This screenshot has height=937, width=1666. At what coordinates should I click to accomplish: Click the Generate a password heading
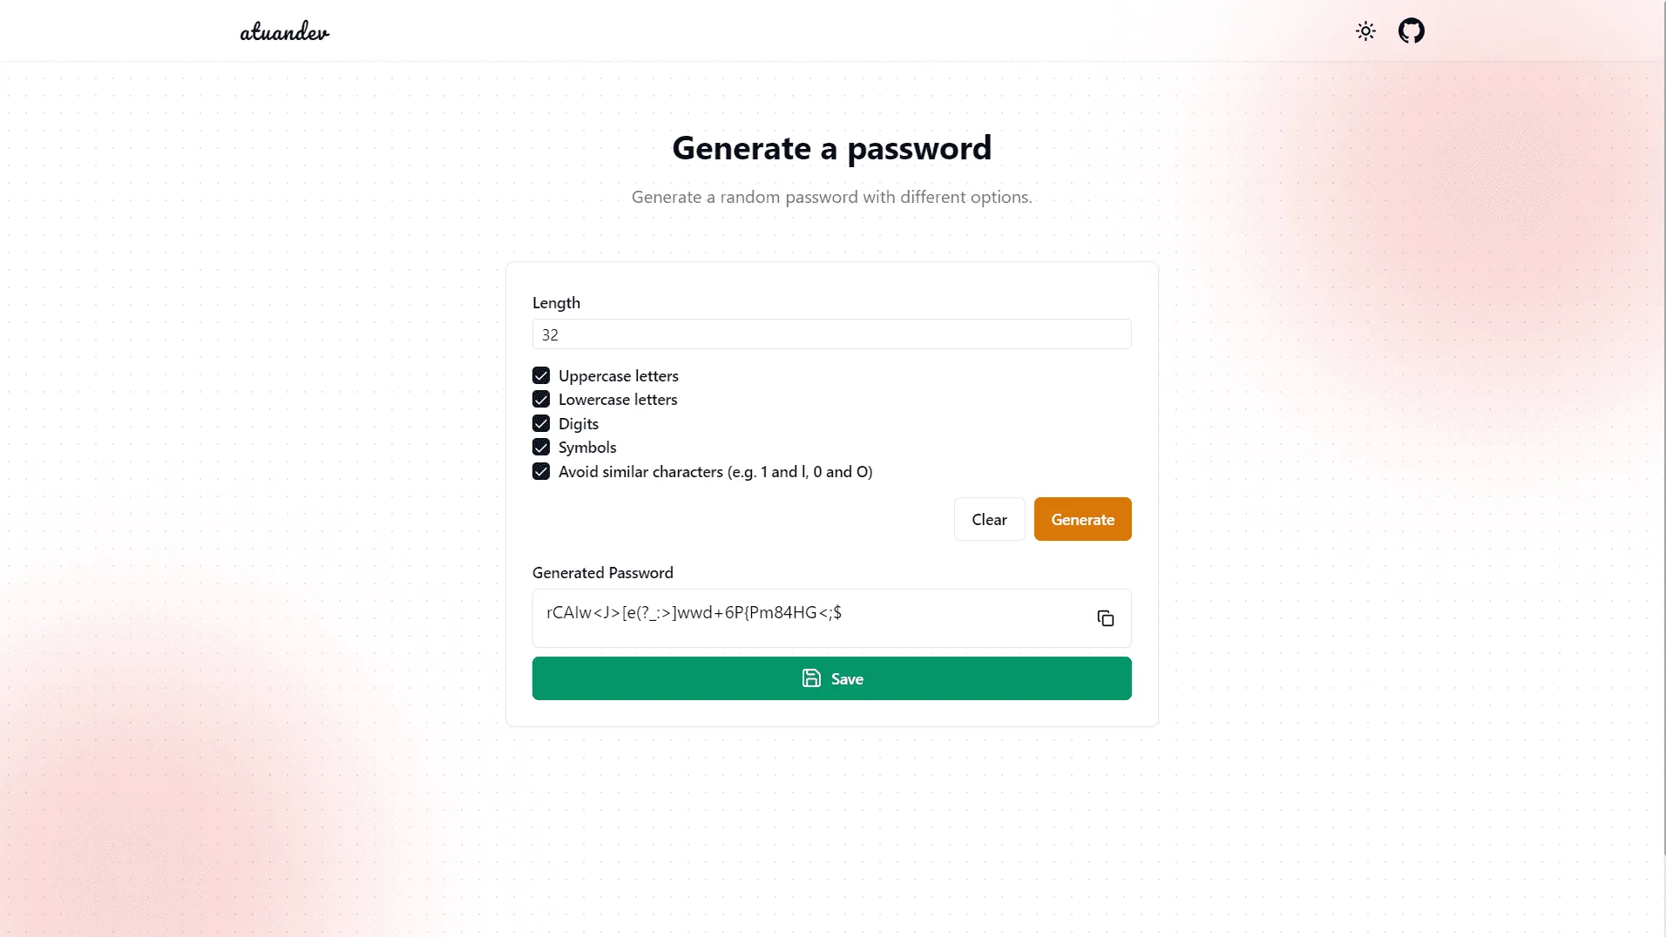[x=831, y=147]
